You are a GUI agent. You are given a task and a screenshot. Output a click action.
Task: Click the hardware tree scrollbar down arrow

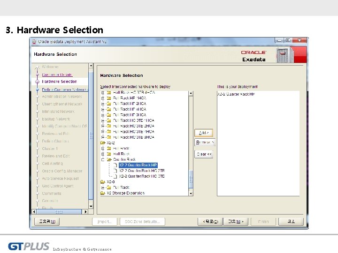191,193
